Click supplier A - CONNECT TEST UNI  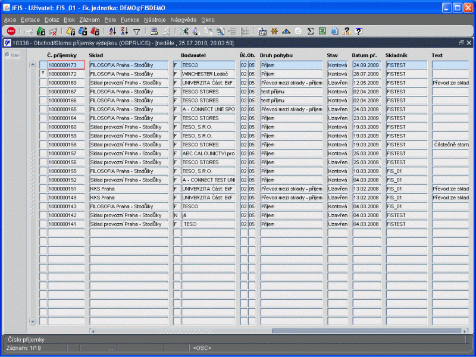208,180
